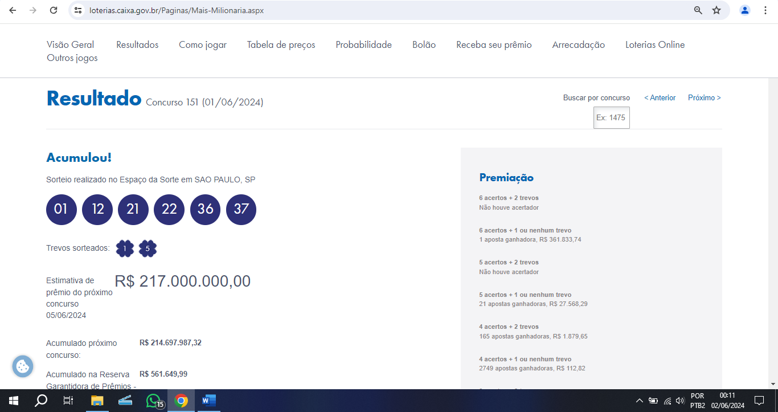Go to the Próximo contest
The width and height of the screenshot is (778, 412).
[704, 97]
